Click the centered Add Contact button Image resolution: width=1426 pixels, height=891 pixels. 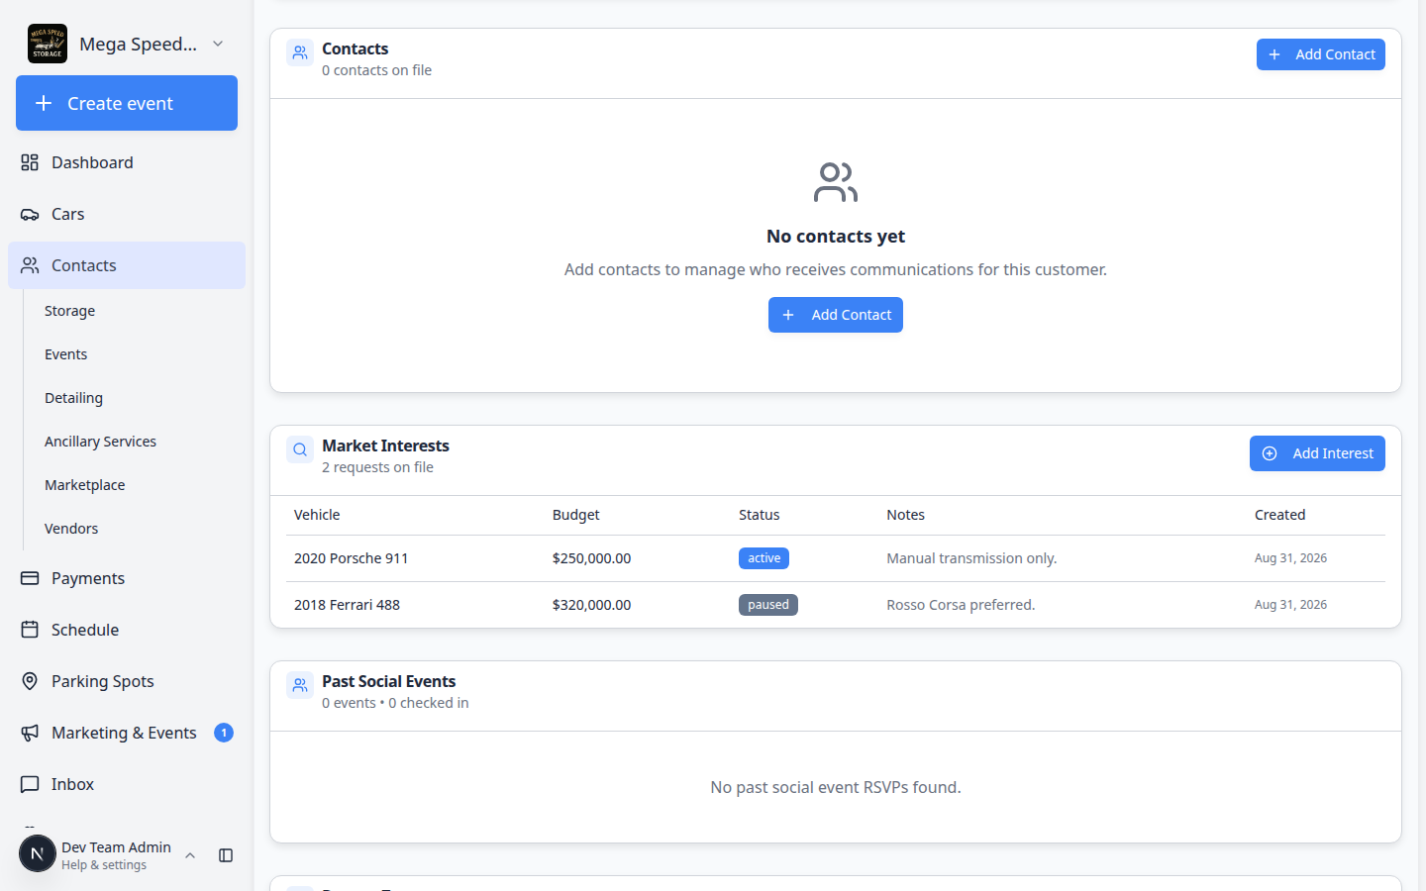836,315
